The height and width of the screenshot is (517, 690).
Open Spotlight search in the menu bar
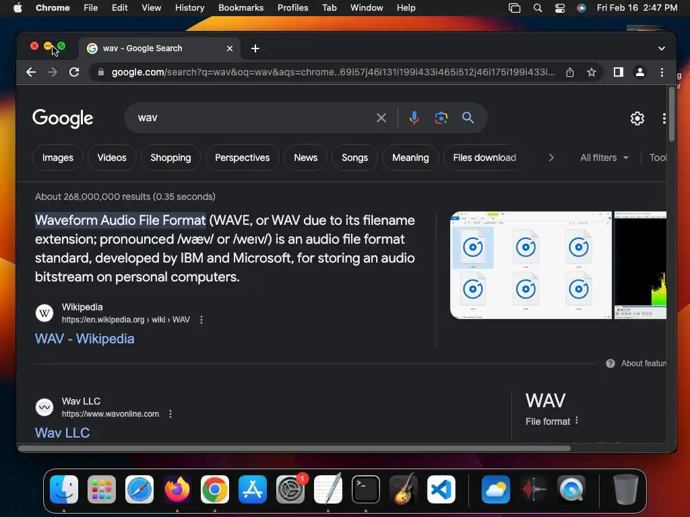537,8
